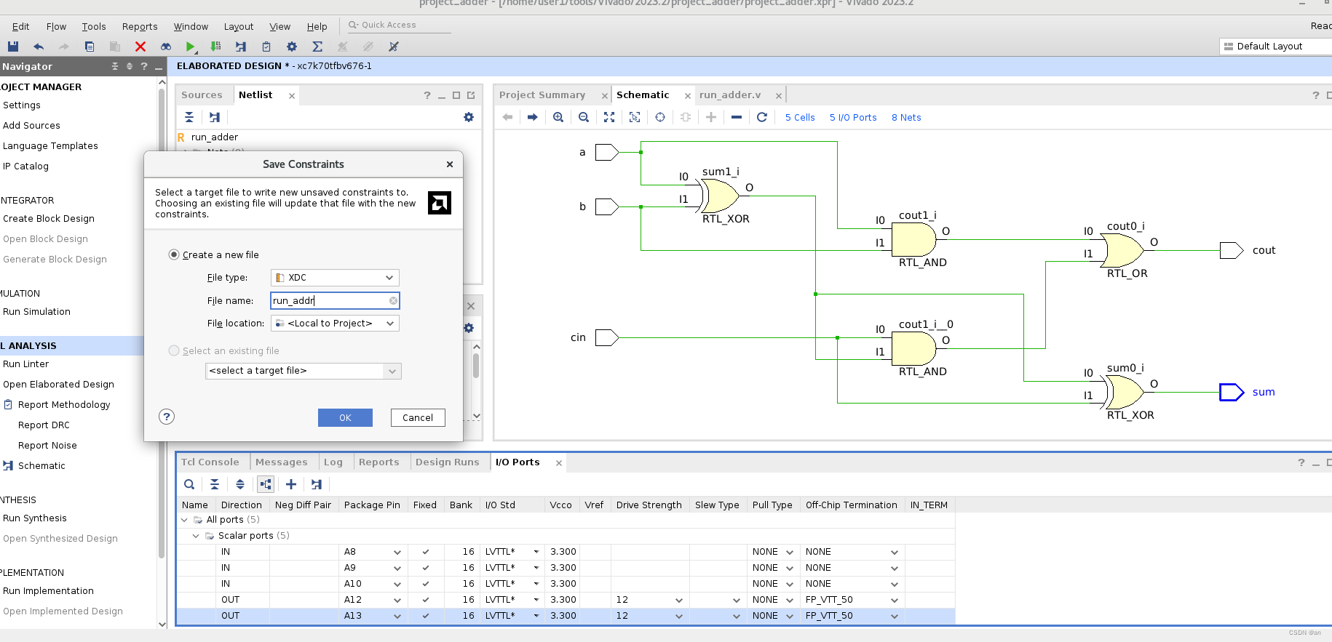Image resolution: width=1332 pixels, height=642 pixels.
Task: Collapse all in Netlist panel toolbar
Action: 189,117
